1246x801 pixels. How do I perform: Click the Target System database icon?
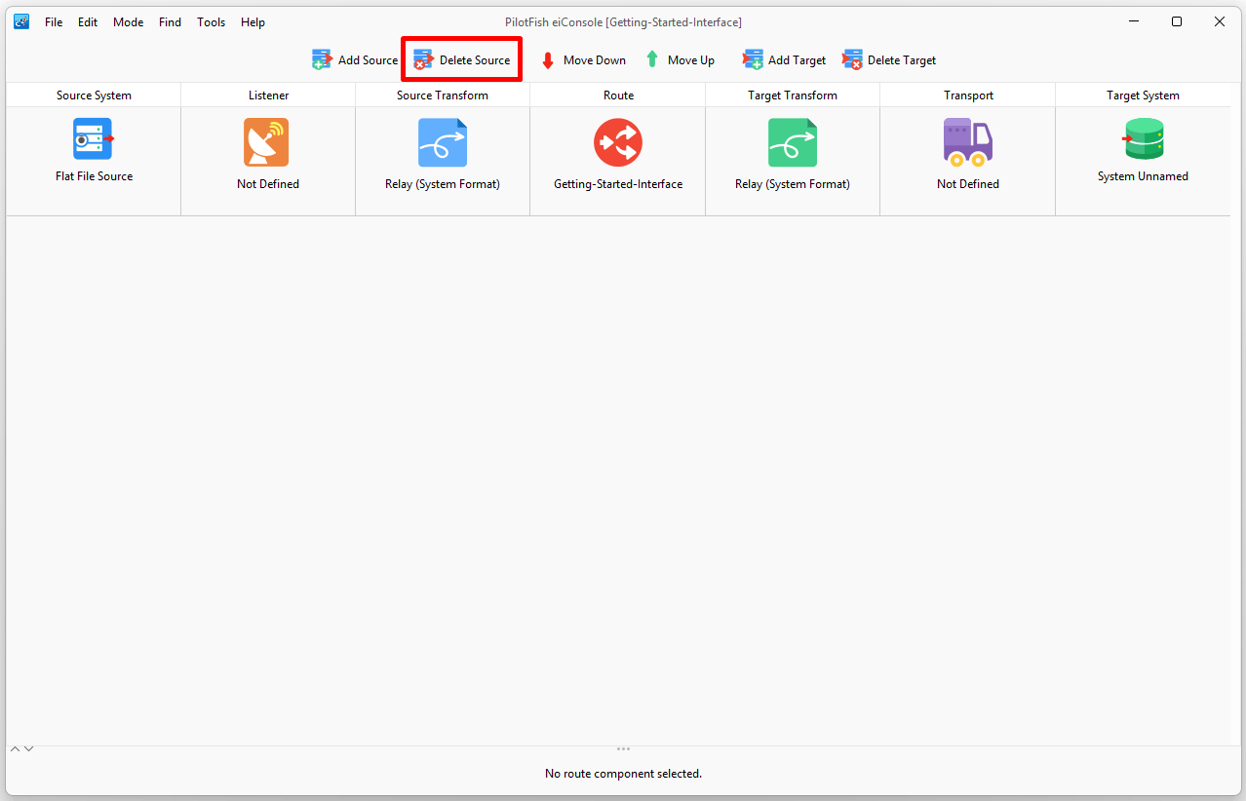[1143, 138]
